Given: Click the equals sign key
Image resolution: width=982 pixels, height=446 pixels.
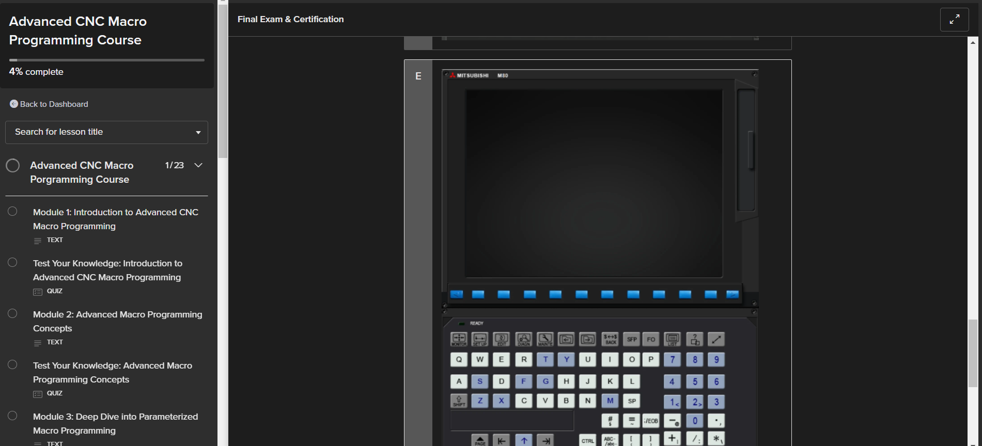Looking at the screenshot, I should pyautogui.click(x=631, y=421).
